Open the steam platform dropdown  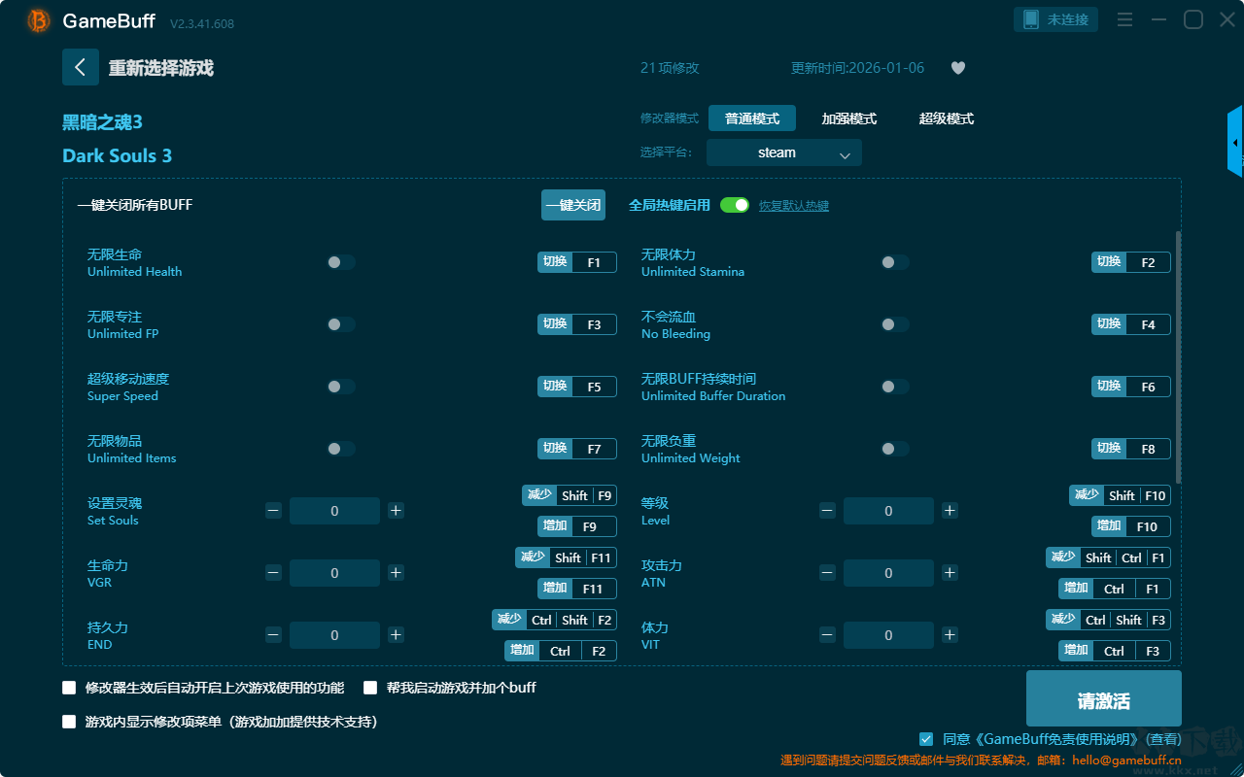tap(784, 152)
